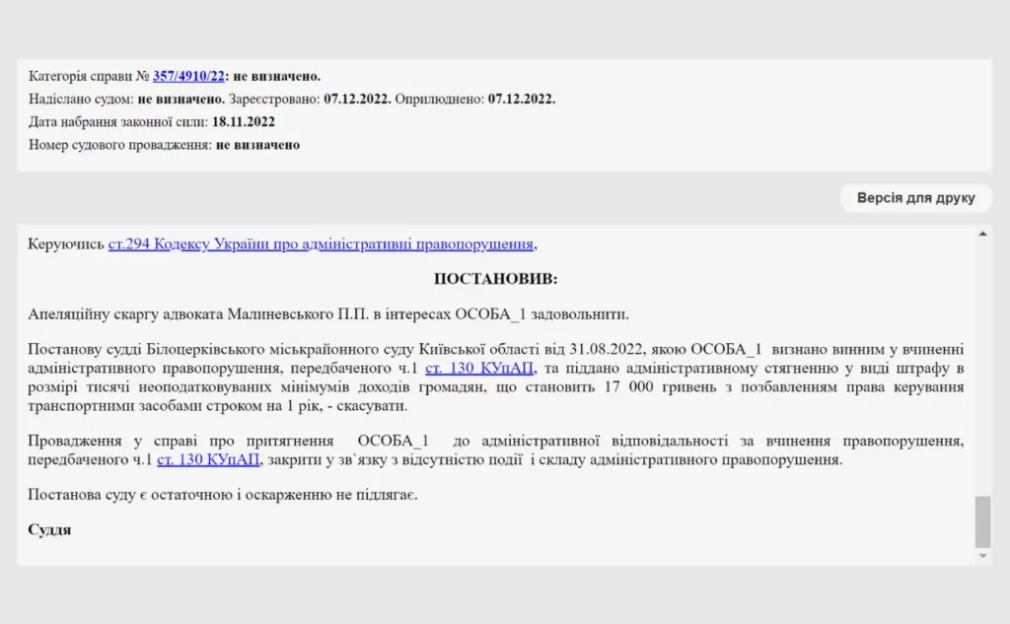Click the document scrollbar thumb
The height and width of the screenshot is (624, 1010).
point(981,521)
